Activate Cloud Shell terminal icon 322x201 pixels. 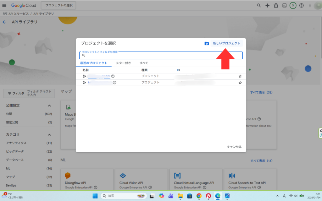(284, 5)
